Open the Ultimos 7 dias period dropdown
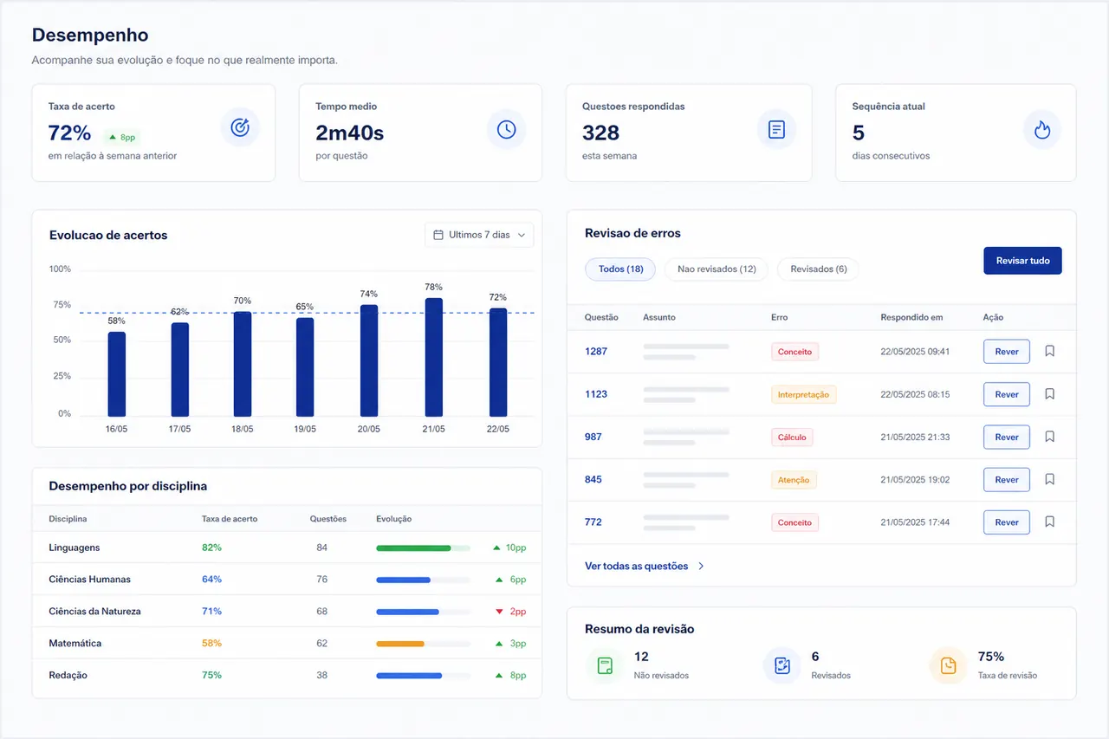 pos(479,235)
